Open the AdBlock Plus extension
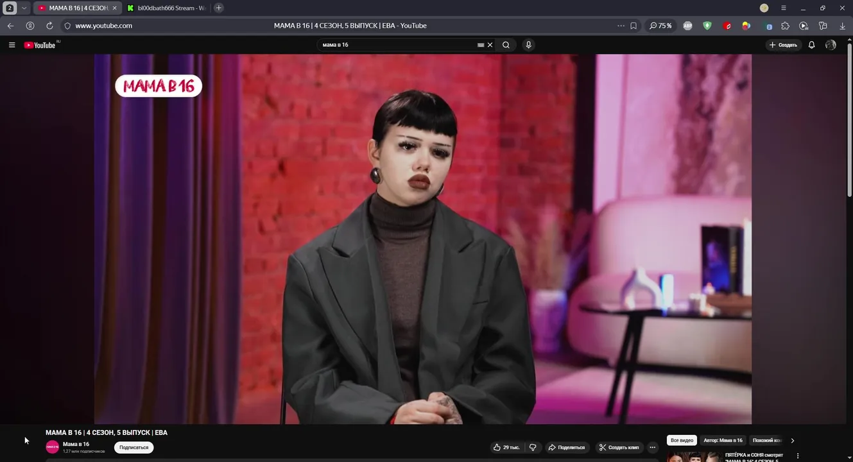 (x=688, y=26)
